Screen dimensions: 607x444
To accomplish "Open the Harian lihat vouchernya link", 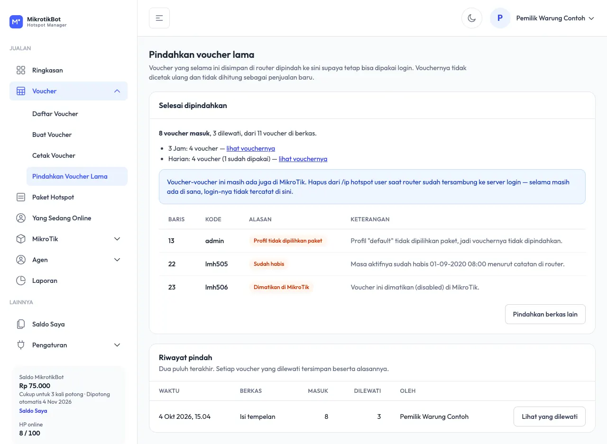I will tap(303, 159).
